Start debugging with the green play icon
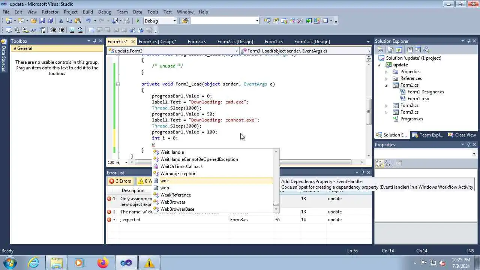480x270 pixels. pos(138,21)
